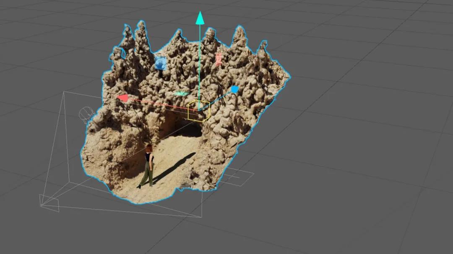The height and width of the screenshot is (254, 453).
Task: Click the blue plane handle on the rocks
Action: (x=161, y=64)
